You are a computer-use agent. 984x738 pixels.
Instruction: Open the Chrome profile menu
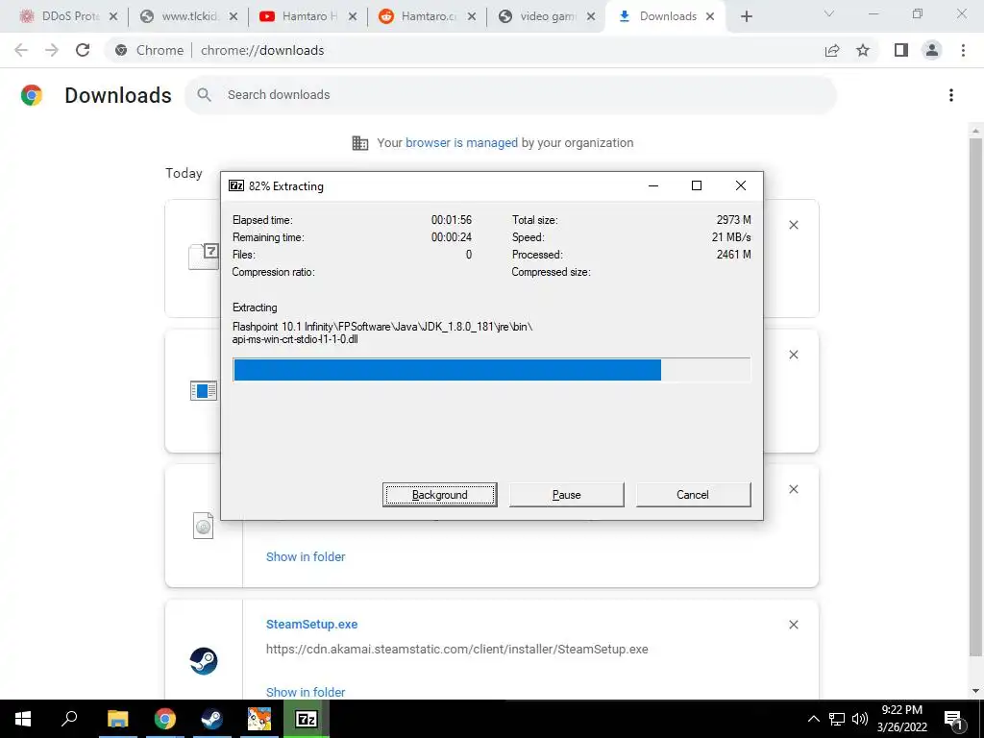[x=932, y=50]
